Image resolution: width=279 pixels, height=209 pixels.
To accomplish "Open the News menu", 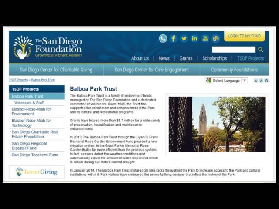I will pos(164,58).
